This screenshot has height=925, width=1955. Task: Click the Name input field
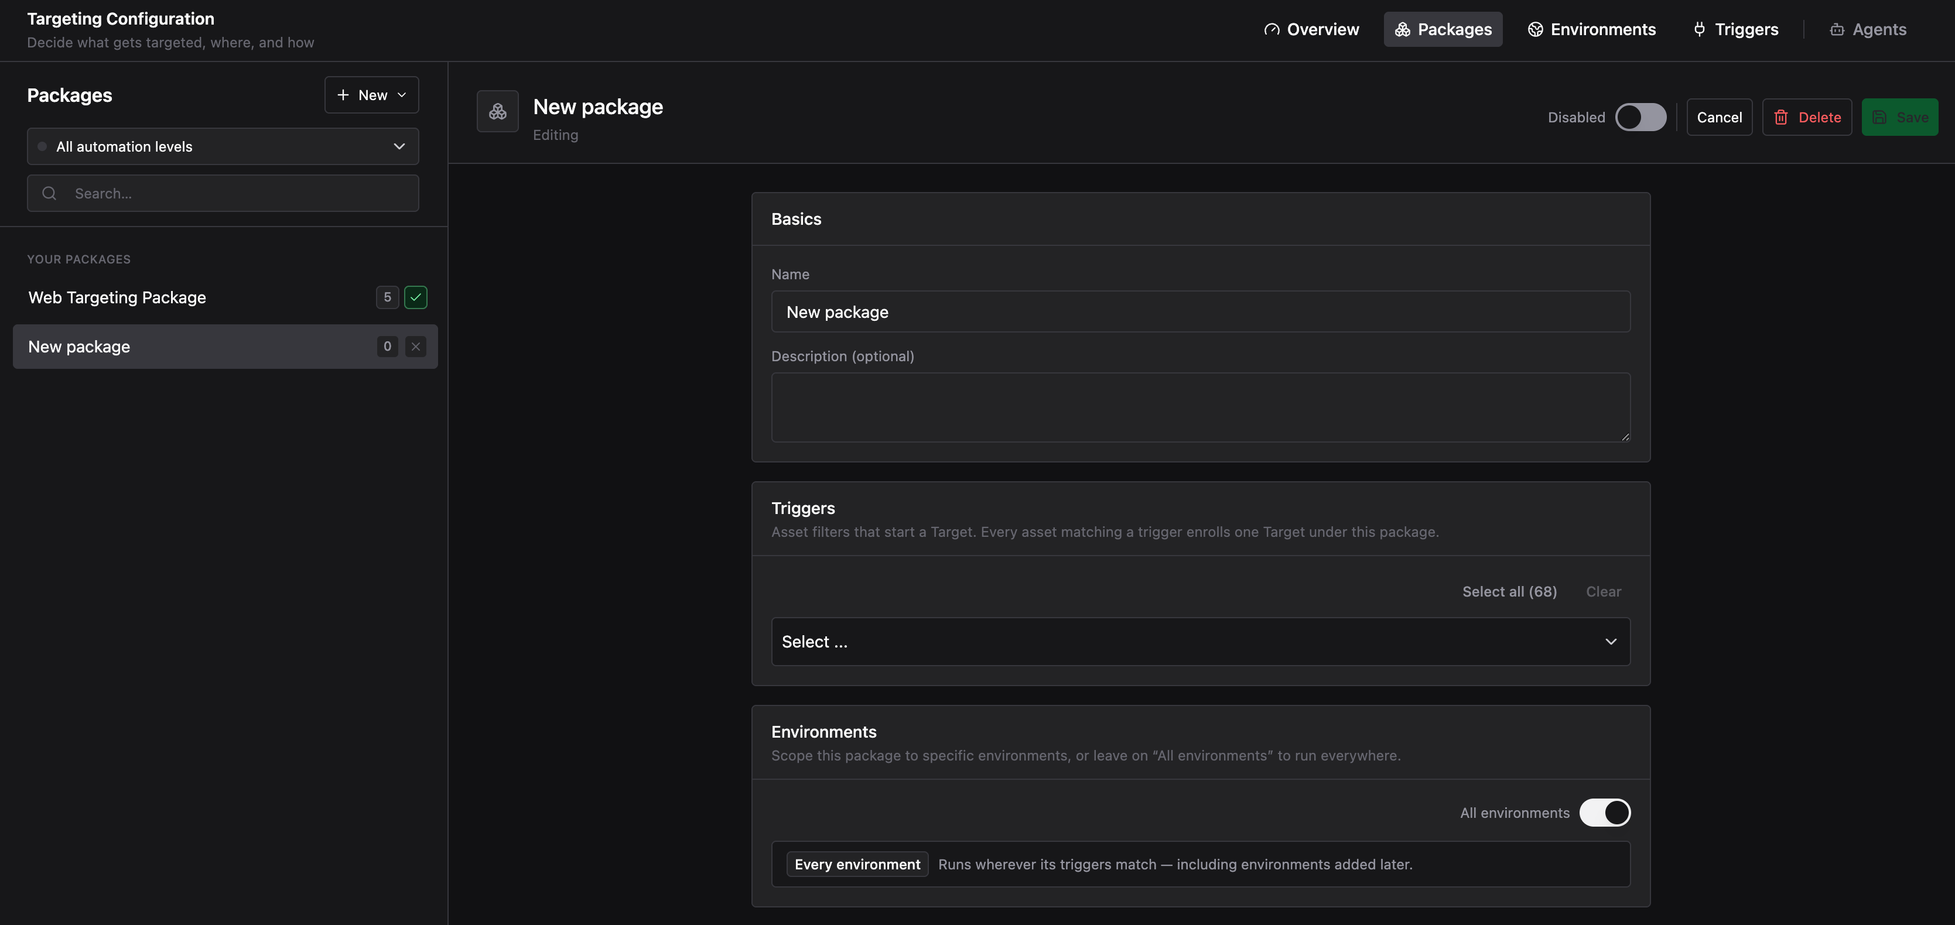pos(1201,312)
